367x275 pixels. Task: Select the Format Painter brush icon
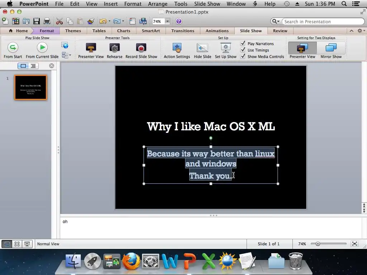(91, 21)
